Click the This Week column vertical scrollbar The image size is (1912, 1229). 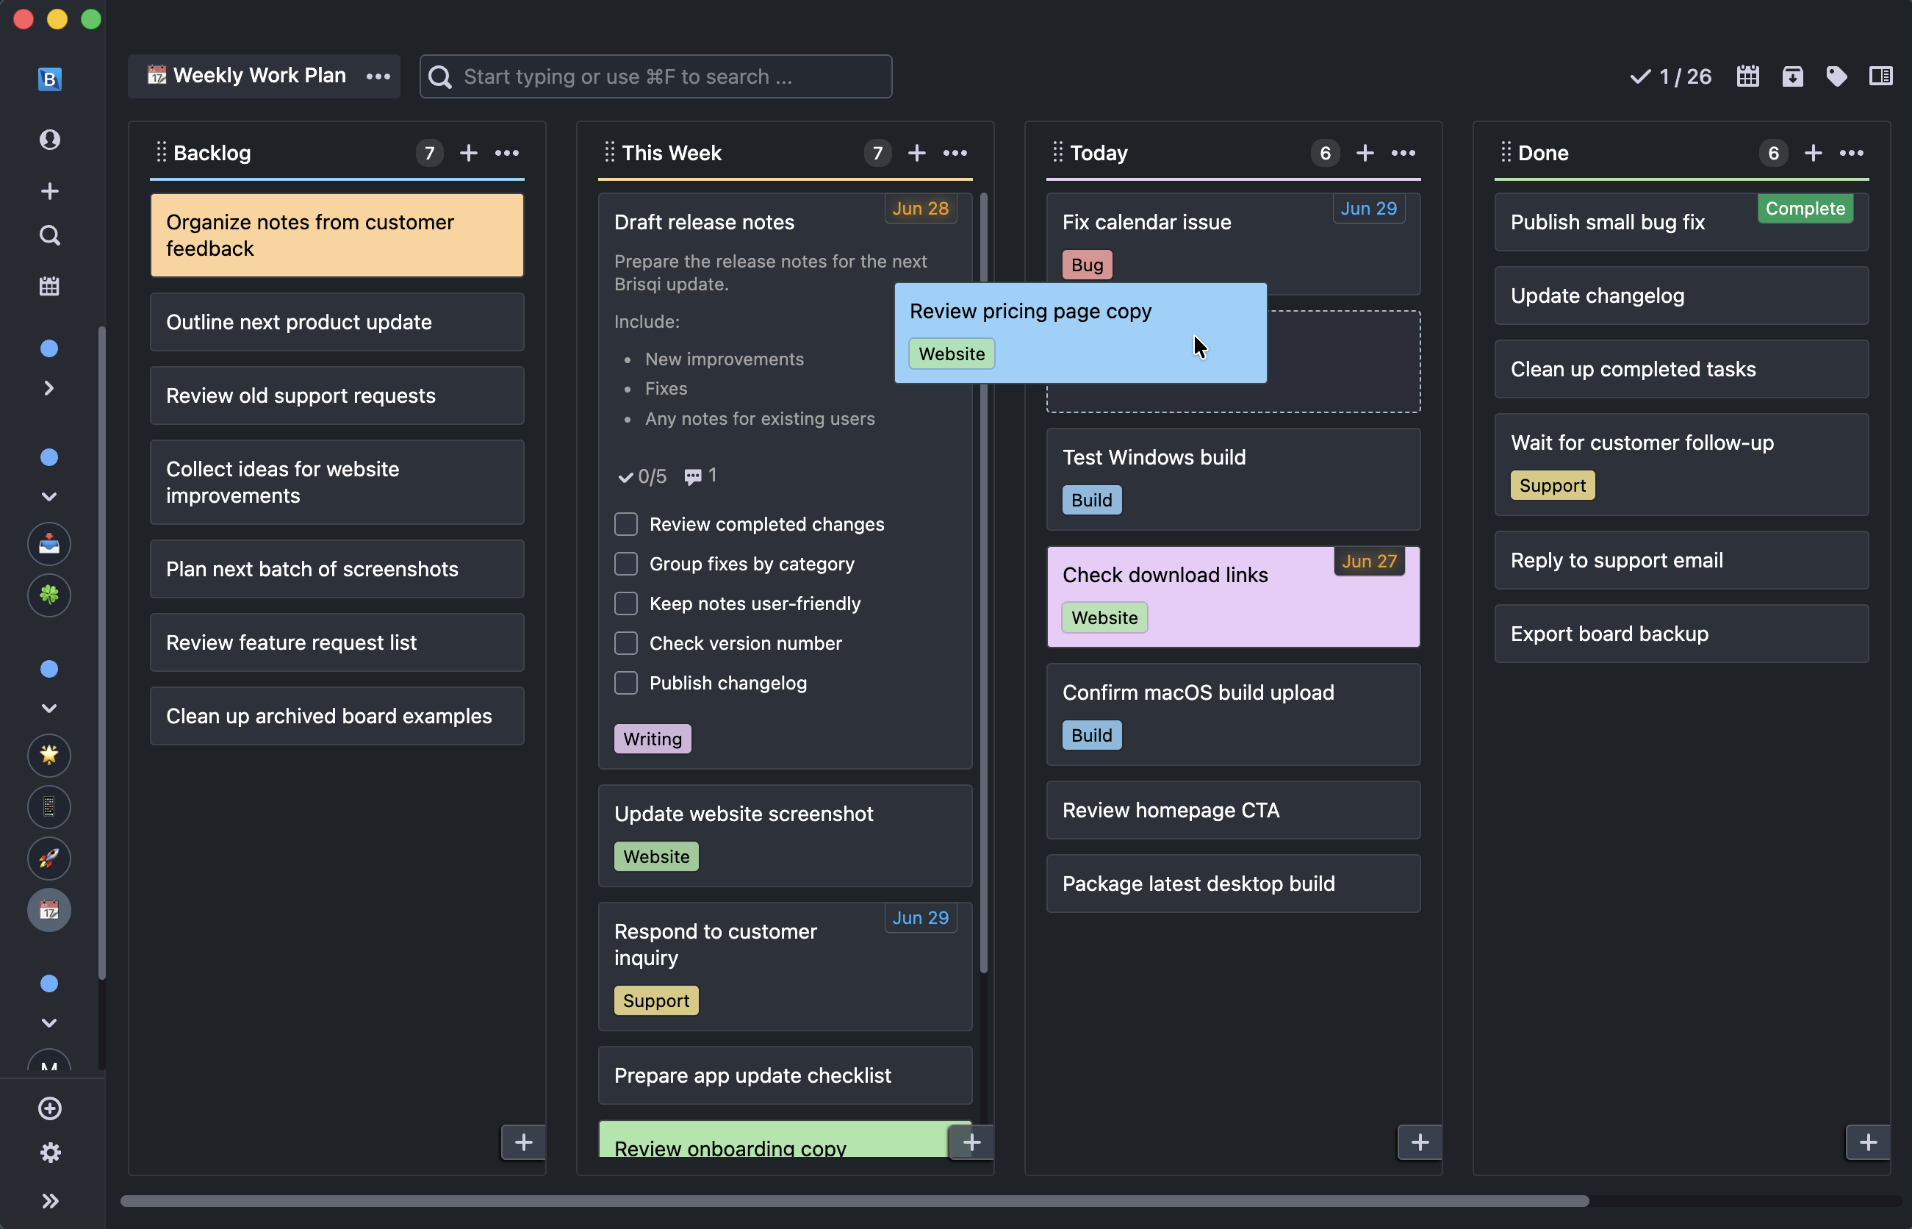pos(983,583)
